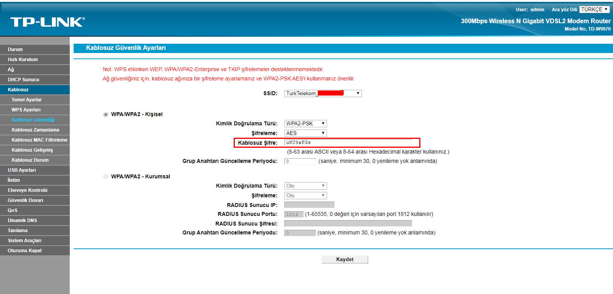The height and width of the screenshot is (294, 613).
Task: Open the İletim menu item
Action: [35, 180]
